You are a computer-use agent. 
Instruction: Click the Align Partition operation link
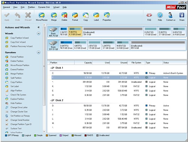point(16,91)
